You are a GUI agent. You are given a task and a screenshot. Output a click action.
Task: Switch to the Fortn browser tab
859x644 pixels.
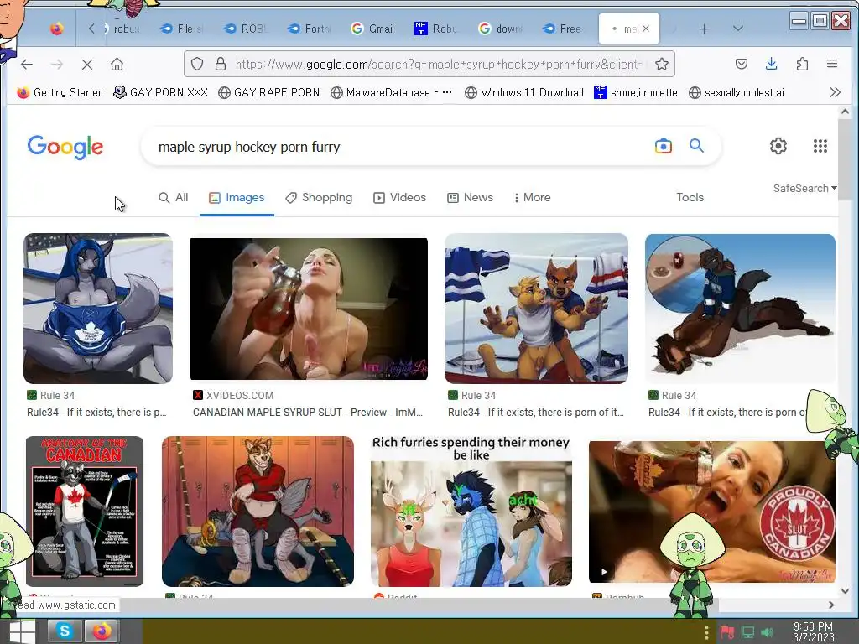point(309,29)
